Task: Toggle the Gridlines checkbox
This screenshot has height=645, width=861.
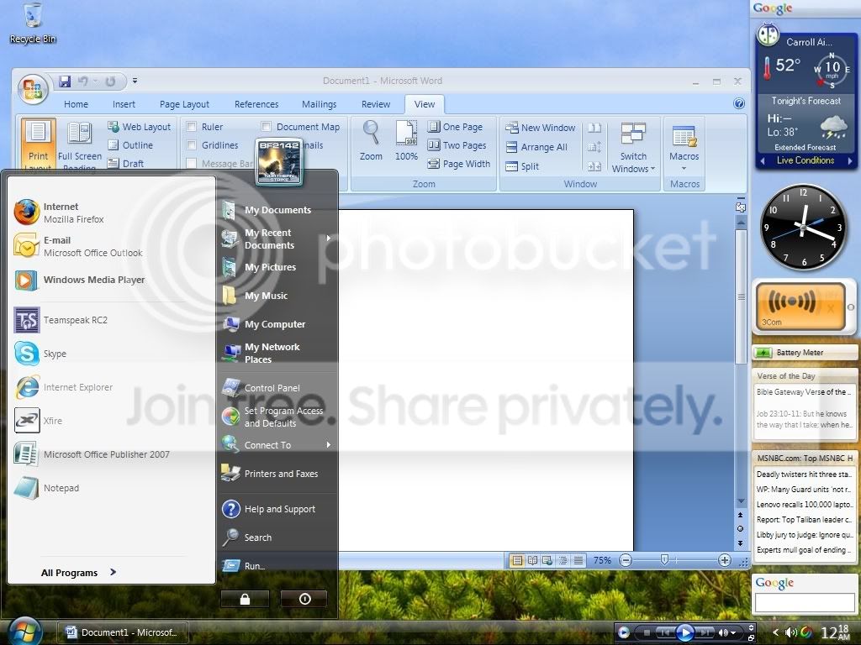Action: click(x=192, y=144)
